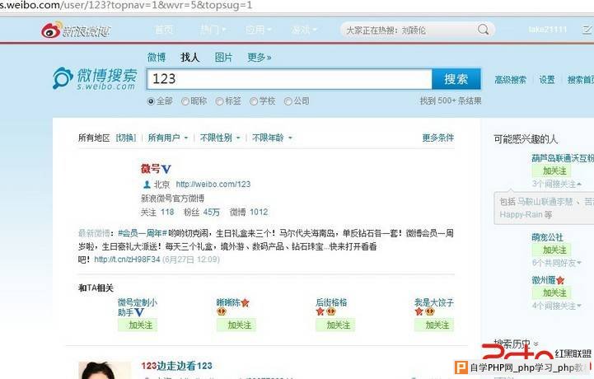The height and width of the screenshot is (379, 594).
Task: Click the crown badge below 后街格格
Action: coord(330,311)
